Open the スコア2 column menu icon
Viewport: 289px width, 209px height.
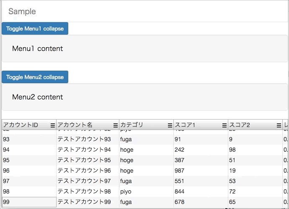279,125
